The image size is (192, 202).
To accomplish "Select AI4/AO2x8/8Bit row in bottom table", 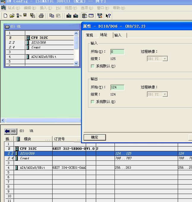I will (32, 168).
